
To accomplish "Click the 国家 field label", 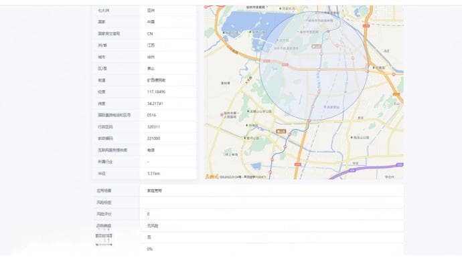I will point(102,22).
